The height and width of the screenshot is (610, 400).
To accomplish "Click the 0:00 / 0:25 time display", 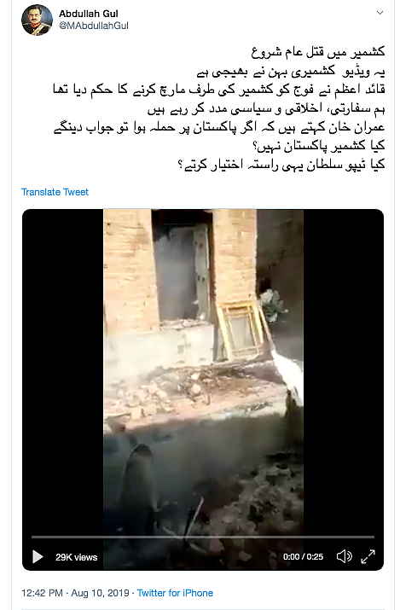I will click(x=304, y=557).
